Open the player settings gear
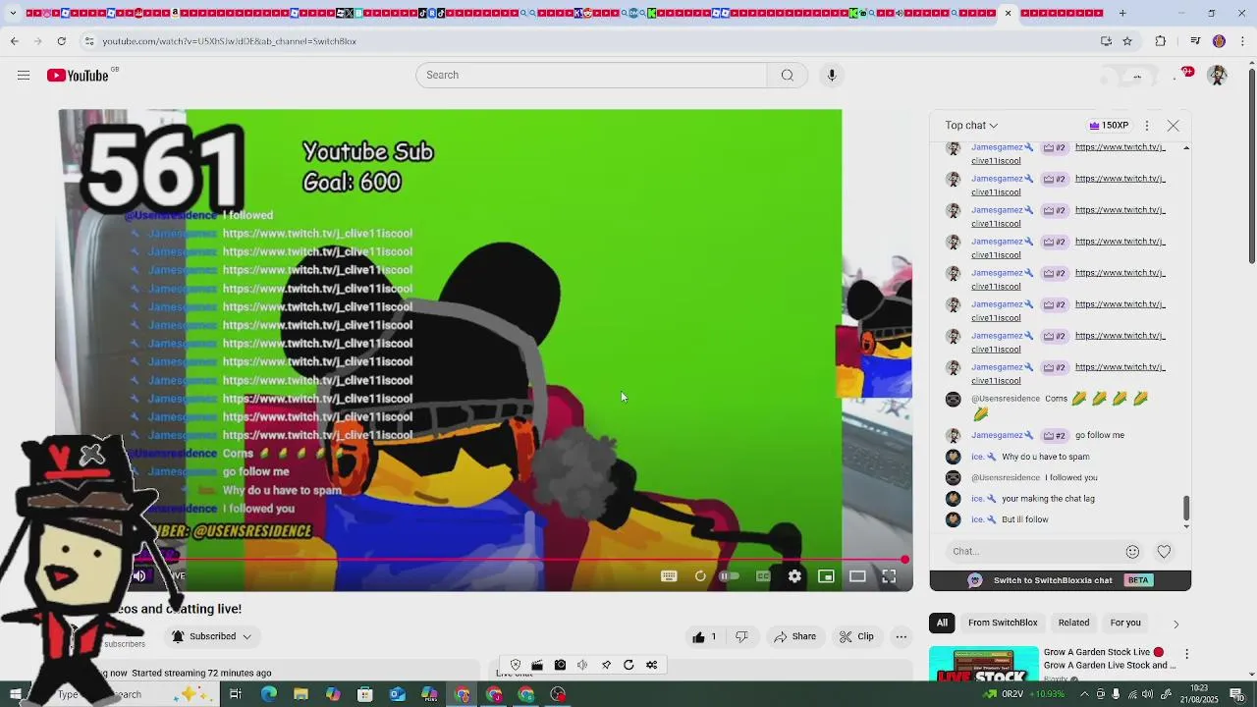Viewport: 1257px width, 707px height. (x=794, y=576)
